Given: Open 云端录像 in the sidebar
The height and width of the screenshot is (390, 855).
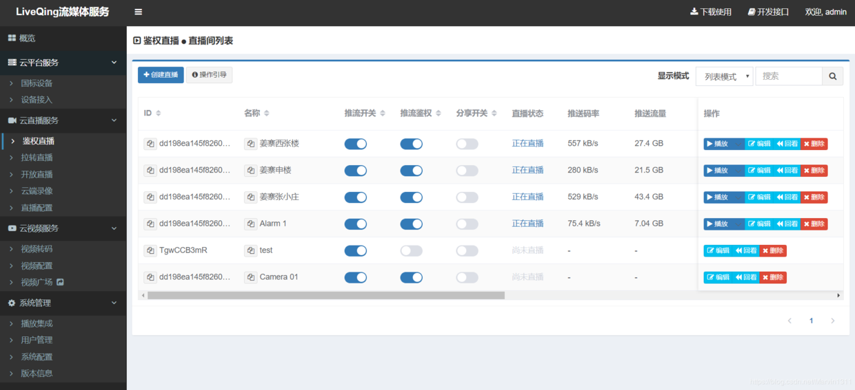Looking at the screenshot, I should click(x=63, y=191).
